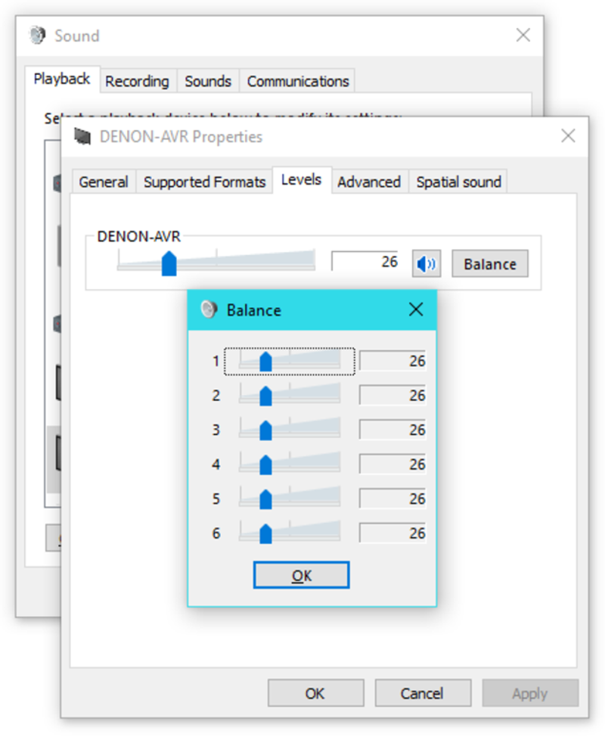Switch to Playback tab in Sound window

pos(62,79)
